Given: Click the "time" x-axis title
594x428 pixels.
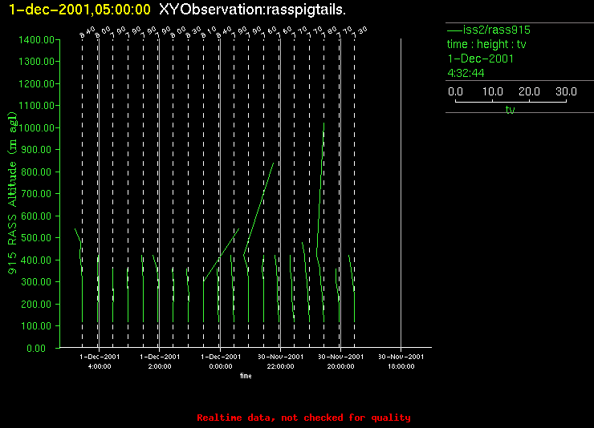Looking at the screenshot, I should pyautogui.click(x=246, y=376).
